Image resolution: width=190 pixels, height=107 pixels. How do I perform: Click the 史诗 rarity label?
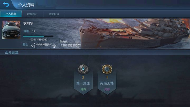coord(107,89)
